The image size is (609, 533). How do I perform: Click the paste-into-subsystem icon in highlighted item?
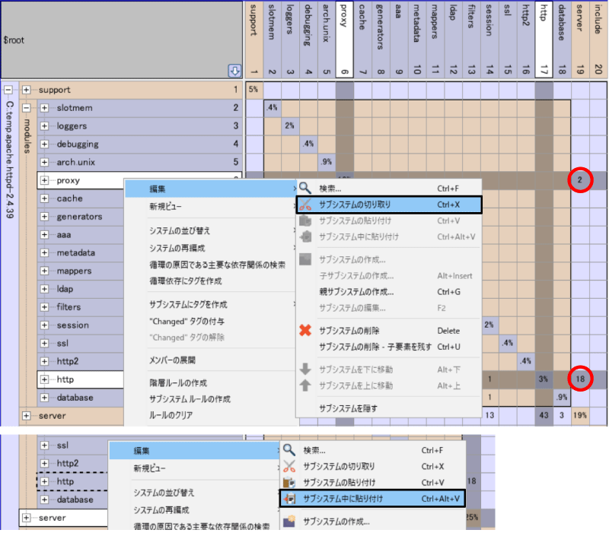click(289, 499)
